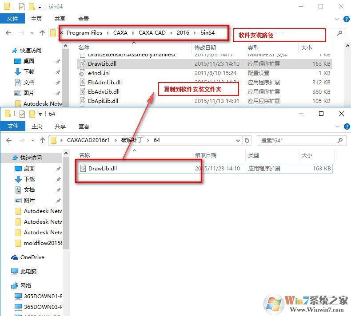The image size is (351, 316).
Task: Sort by 大小 column in bin64 window
Action: (307, 47)
